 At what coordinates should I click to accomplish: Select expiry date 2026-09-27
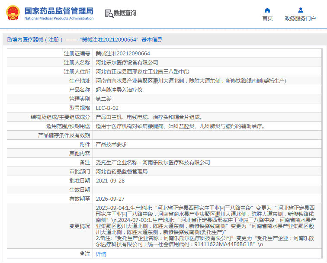coord(110,199)
